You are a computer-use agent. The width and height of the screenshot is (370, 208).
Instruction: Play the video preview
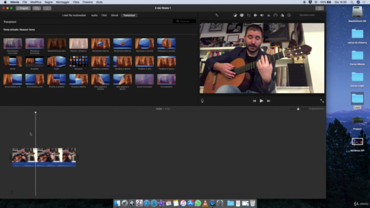[261, 101]
